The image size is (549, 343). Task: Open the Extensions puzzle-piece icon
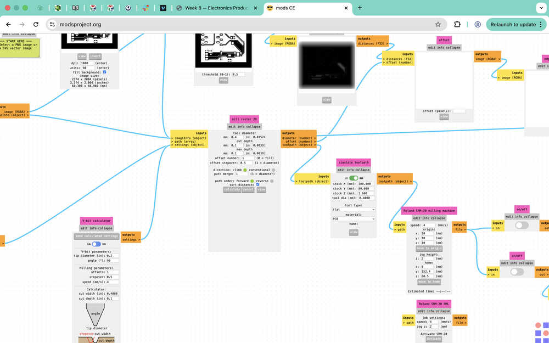coord(457,25)
